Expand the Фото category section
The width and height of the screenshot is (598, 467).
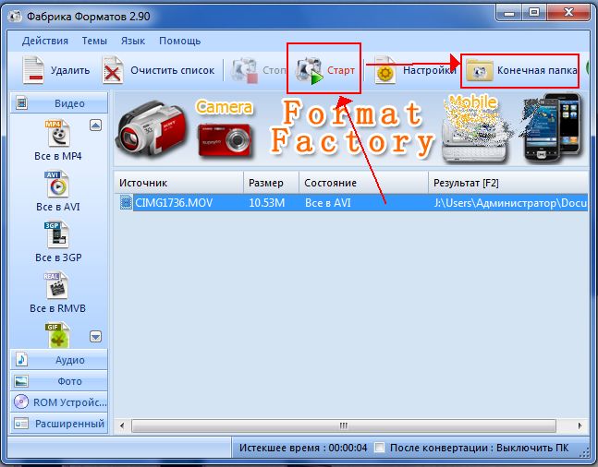tap(59, 381)
